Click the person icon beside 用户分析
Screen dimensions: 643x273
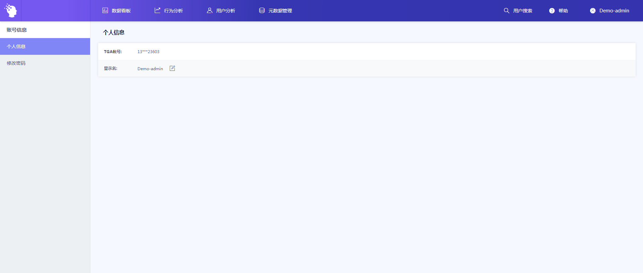(210, 10)
